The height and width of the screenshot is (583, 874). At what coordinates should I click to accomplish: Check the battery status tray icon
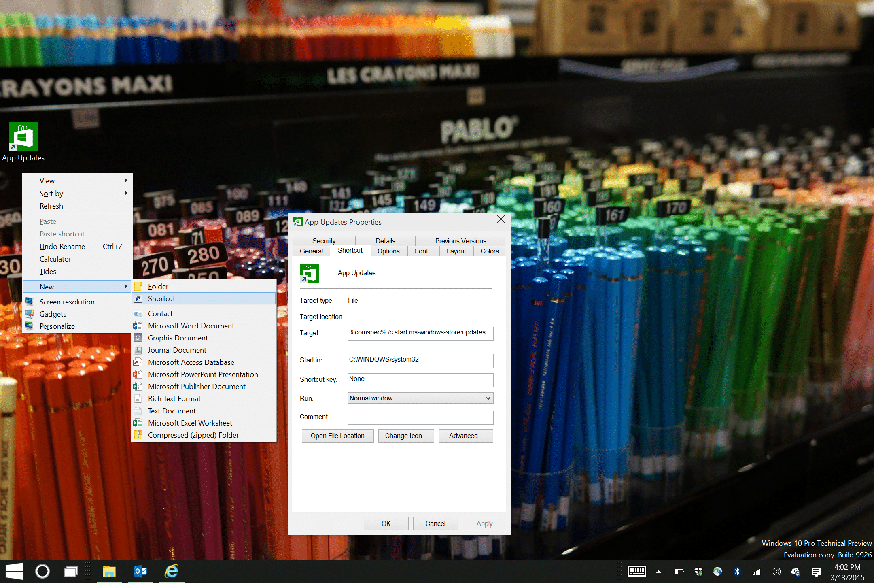point(679,572)
